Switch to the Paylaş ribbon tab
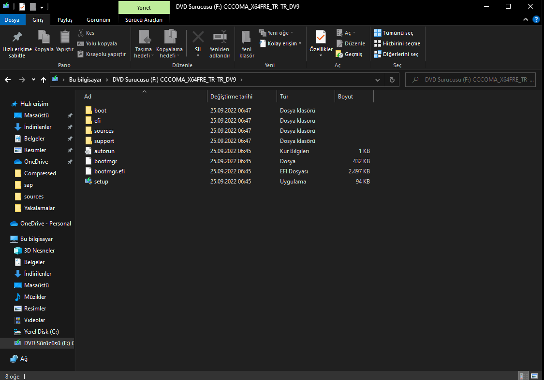 point(65,20)
